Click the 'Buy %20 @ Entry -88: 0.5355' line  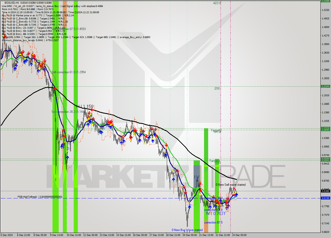pyautogui.click(x=34, y=34)
